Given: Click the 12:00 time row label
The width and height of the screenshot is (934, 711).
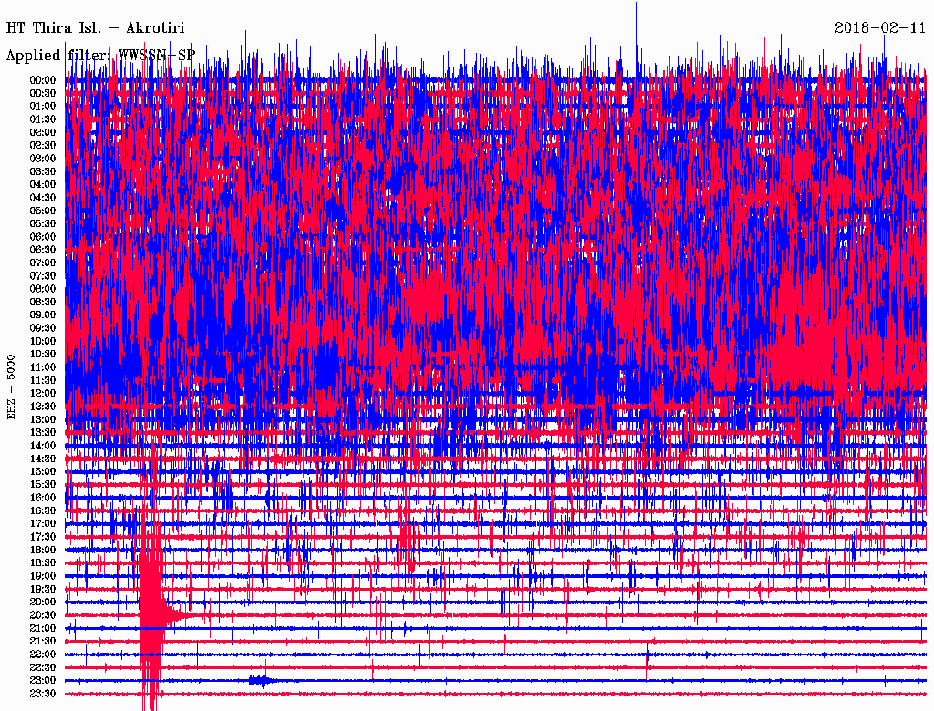Looking at the screenshot, I should point(43,393).
